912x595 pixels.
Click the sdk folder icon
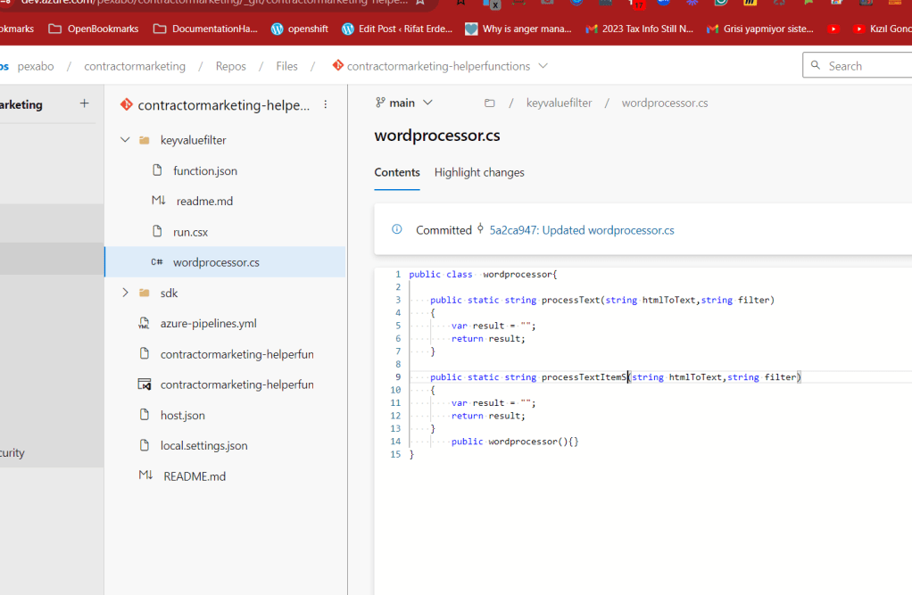145,293
